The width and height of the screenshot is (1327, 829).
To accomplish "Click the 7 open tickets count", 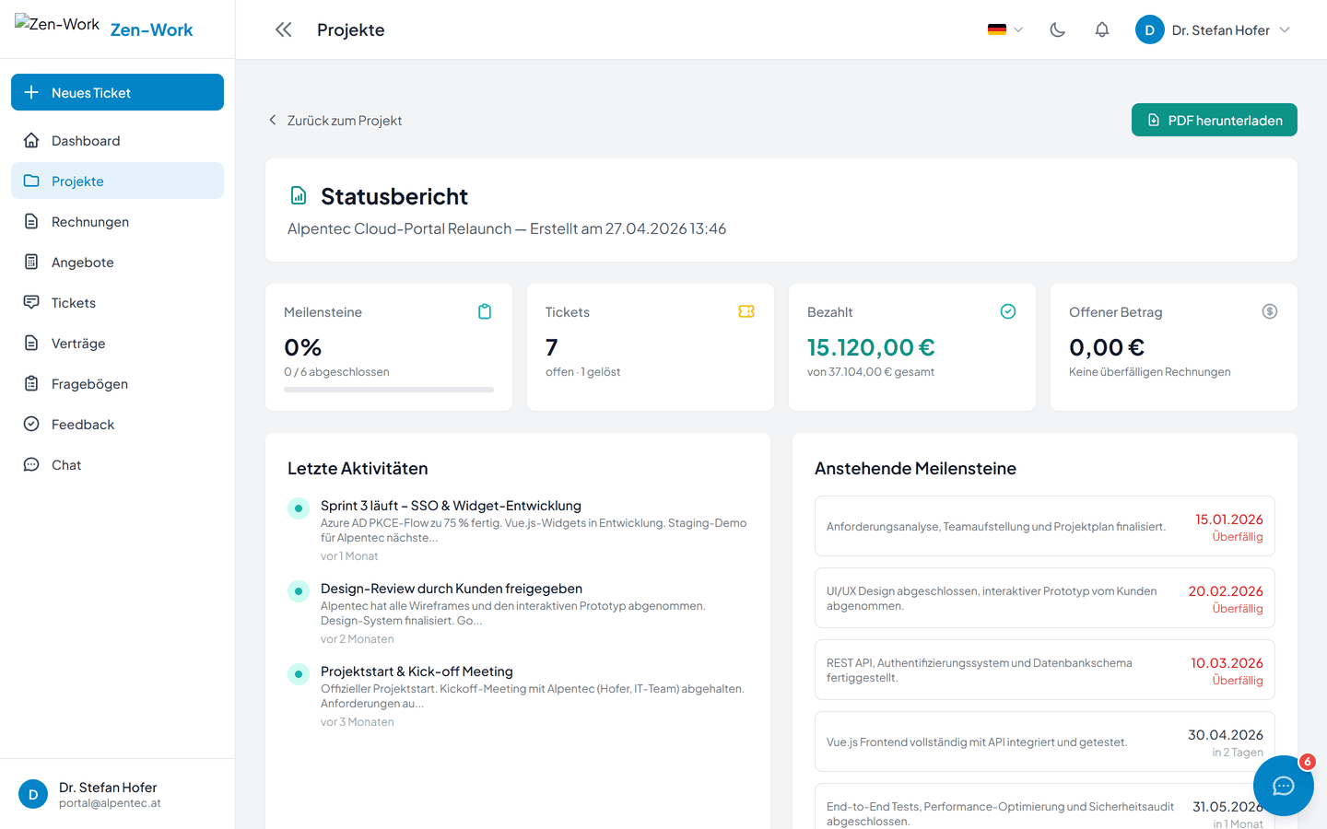I will pos(551,347).
